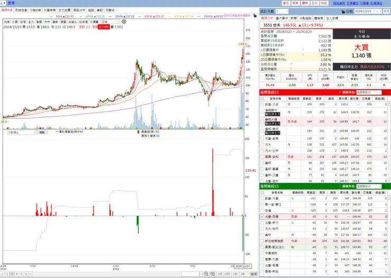Viewport: 391px width, 278px height.
Task: Tick the checkbox for 凱基-大直 row
Action: [x=262, y=199]
